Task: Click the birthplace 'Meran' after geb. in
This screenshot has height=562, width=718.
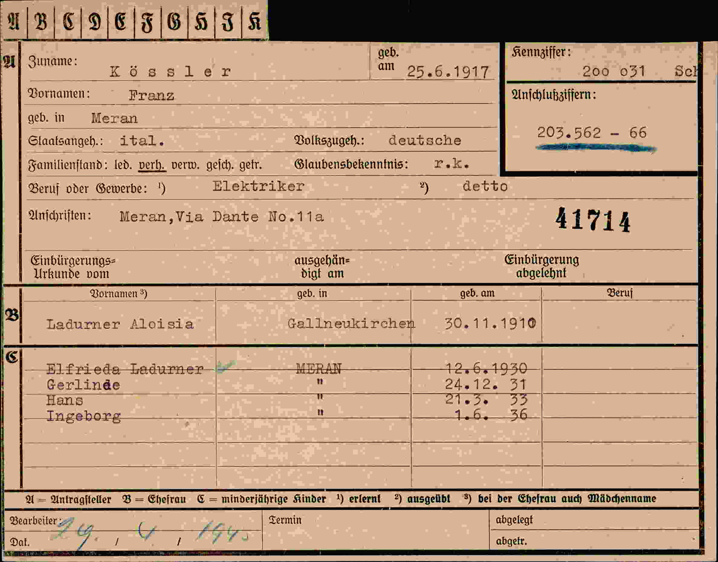Action: tap(115, 118)
